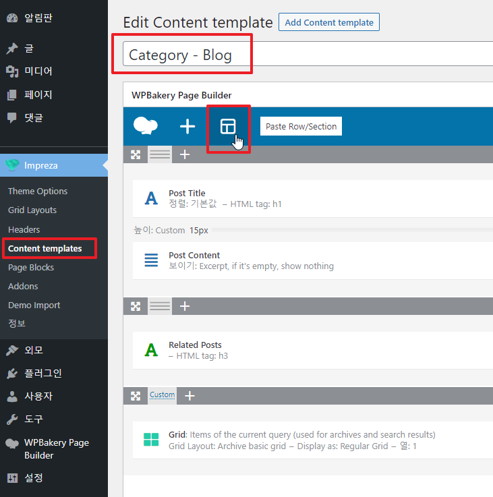Image resolution: width=493 pixels, height=497 pixels.
Task: Click the 글 pushpin icon
Action: point(12,49)
